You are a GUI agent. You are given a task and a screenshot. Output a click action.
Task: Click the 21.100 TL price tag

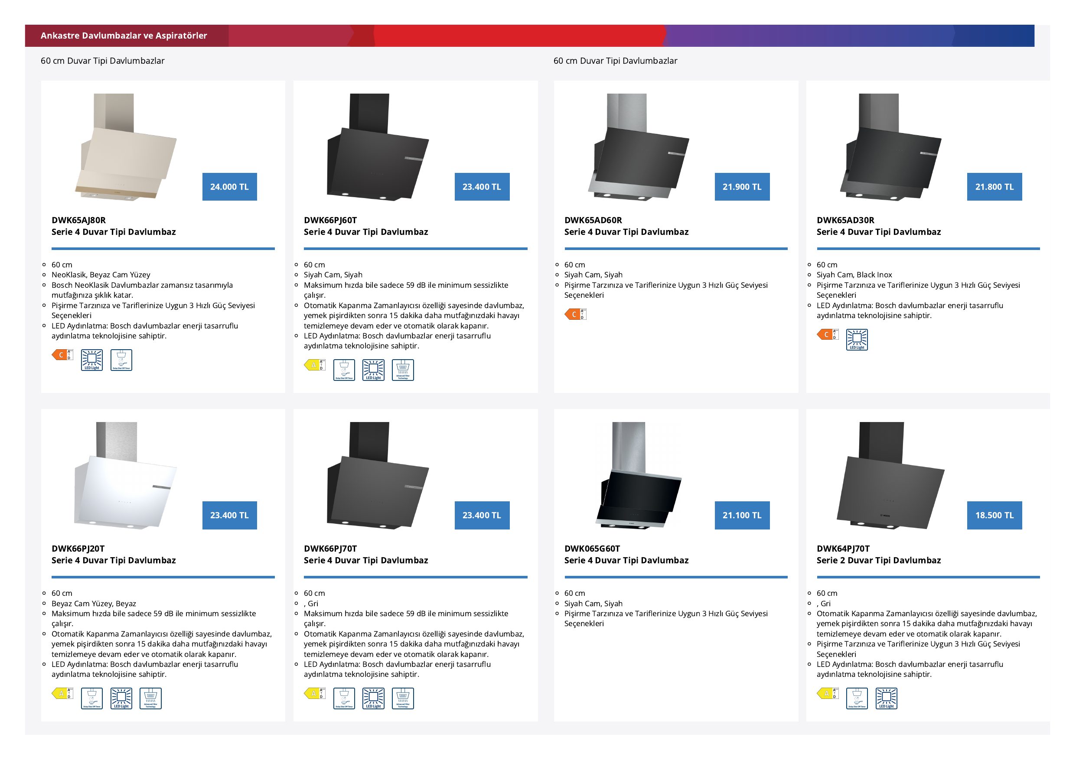pyautogui.click(x=742, y=515)
